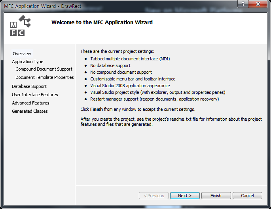Click 'Restart manager support' bullet text
Viewport: 271px width, 209px height.
point(155,99)
